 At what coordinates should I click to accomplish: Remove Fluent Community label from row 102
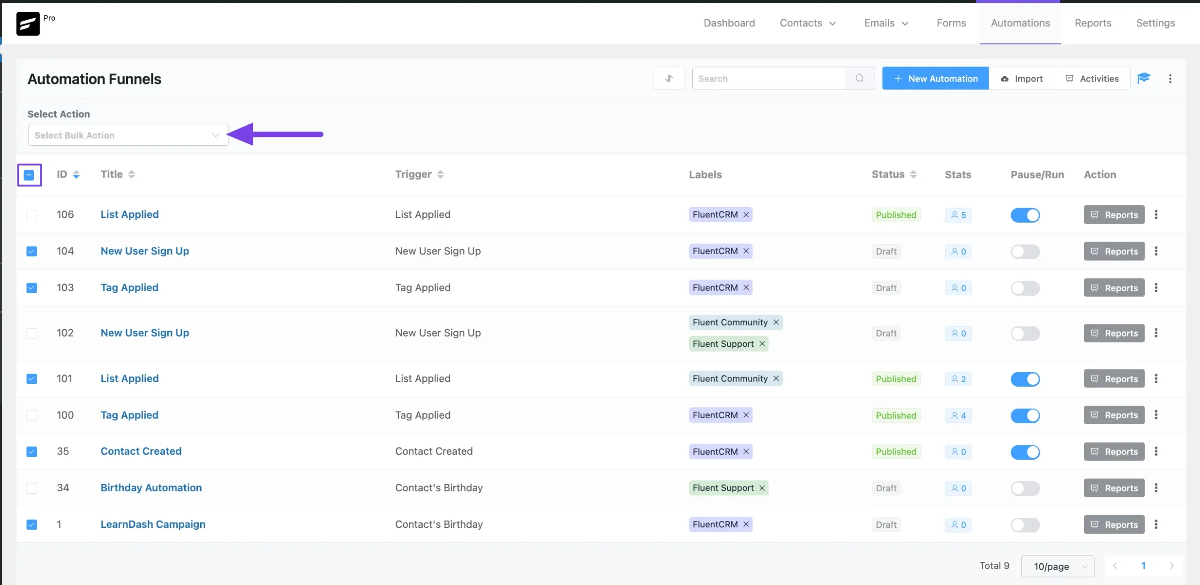coord(776,322)
